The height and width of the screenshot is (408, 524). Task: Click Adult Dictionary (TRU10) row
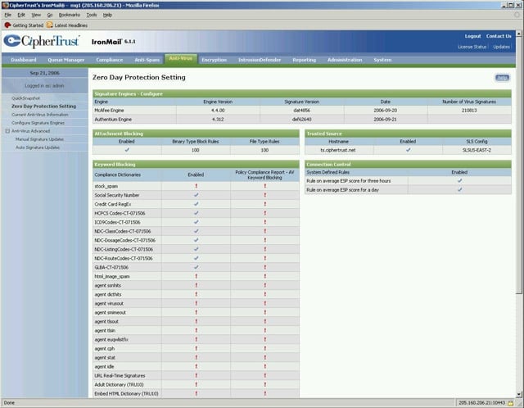click(196, 384)
